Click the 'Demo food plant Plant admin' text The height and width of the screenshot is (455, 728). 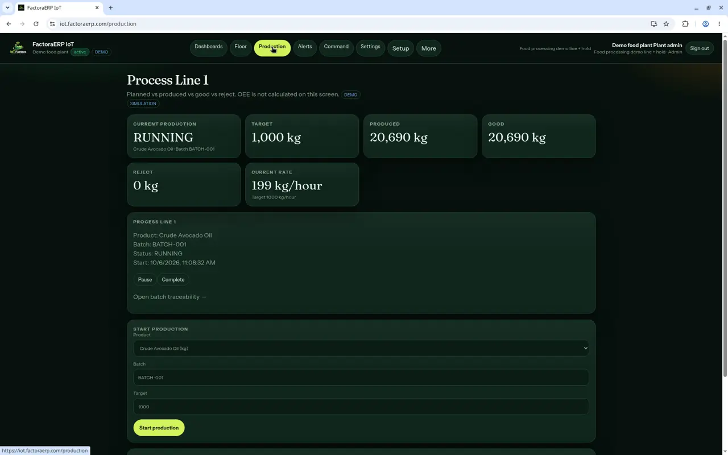(647, 45)
